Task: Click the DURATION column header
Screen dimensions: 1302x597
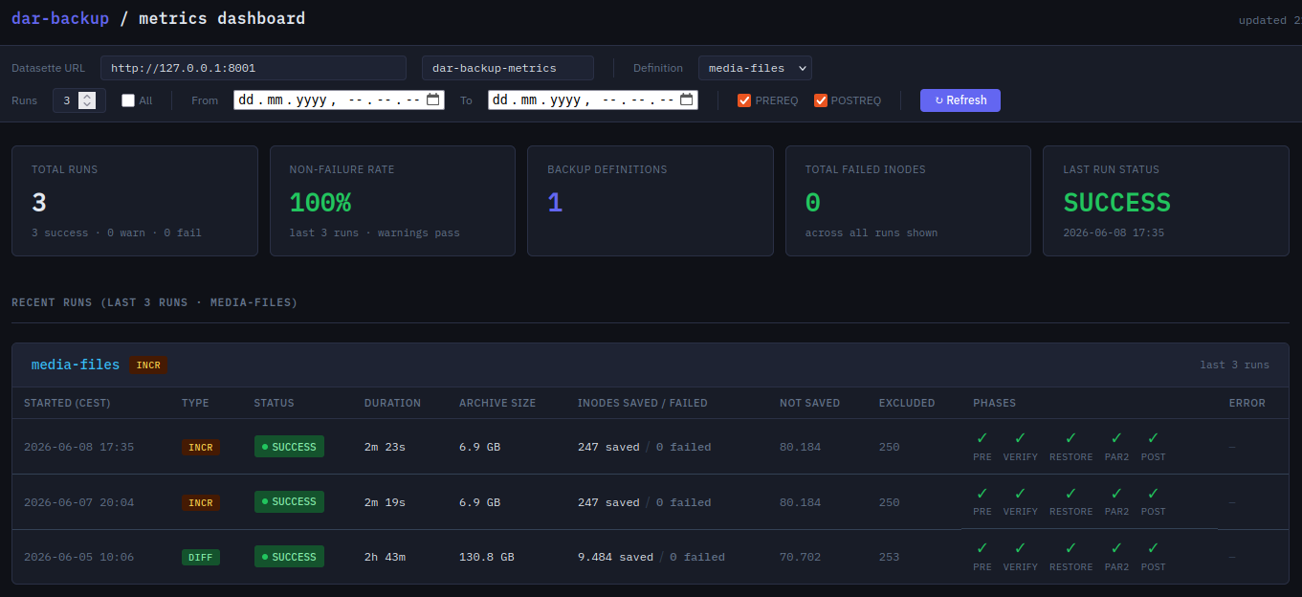Action: pyautogui.click(x=392, y=403)
